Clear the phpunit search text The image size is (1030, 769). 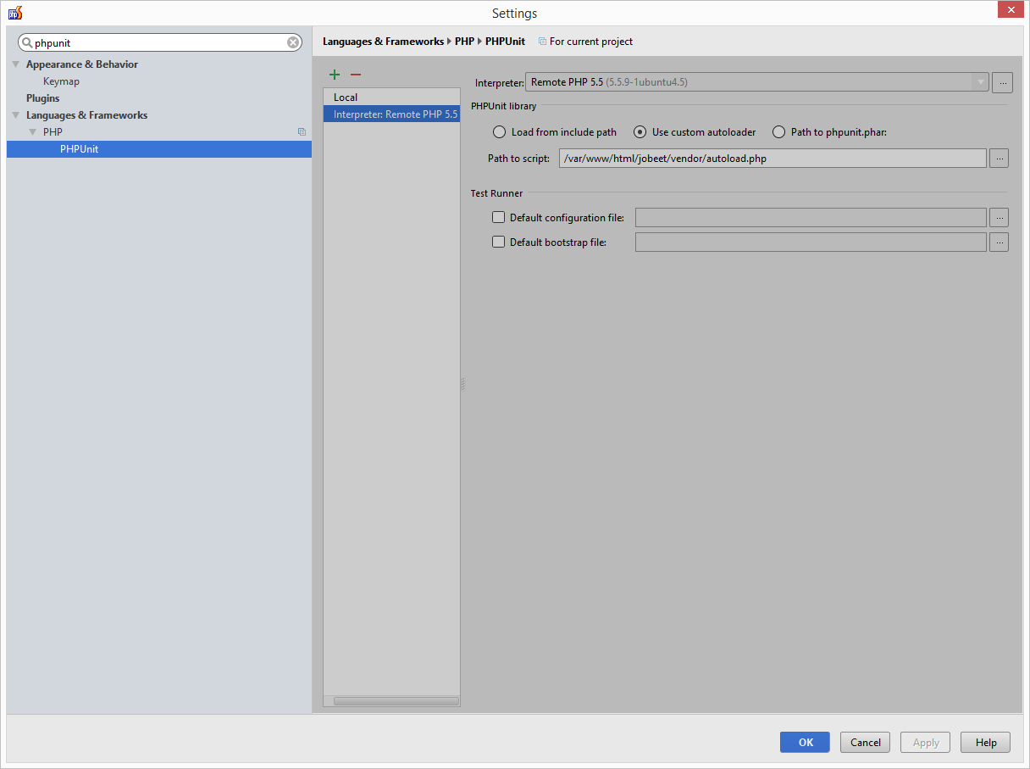tap(293, 42)
